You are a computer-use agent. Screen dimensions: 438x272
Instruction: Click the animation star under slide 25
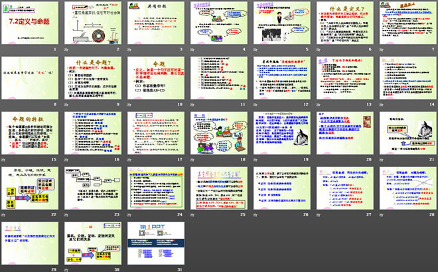(192, 215)
